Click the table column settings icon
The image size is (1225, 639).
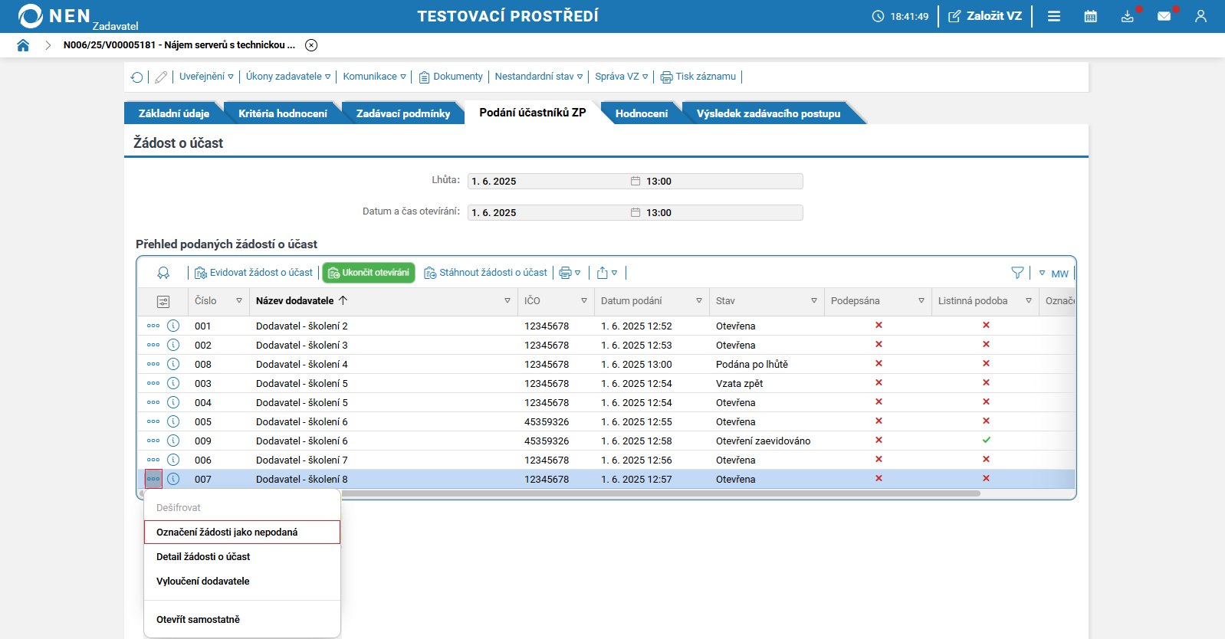click(163, 301)
